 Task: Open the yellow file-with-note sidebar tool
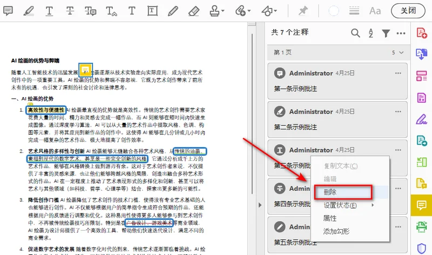tap(421, 183)
